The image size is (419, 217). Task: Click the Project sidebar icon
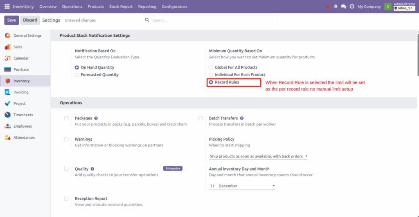7,104
